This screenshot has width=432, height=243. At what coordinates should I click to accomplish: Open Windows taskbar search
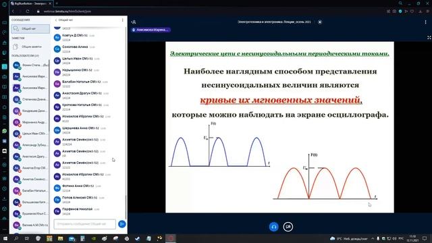pos(16,238)
